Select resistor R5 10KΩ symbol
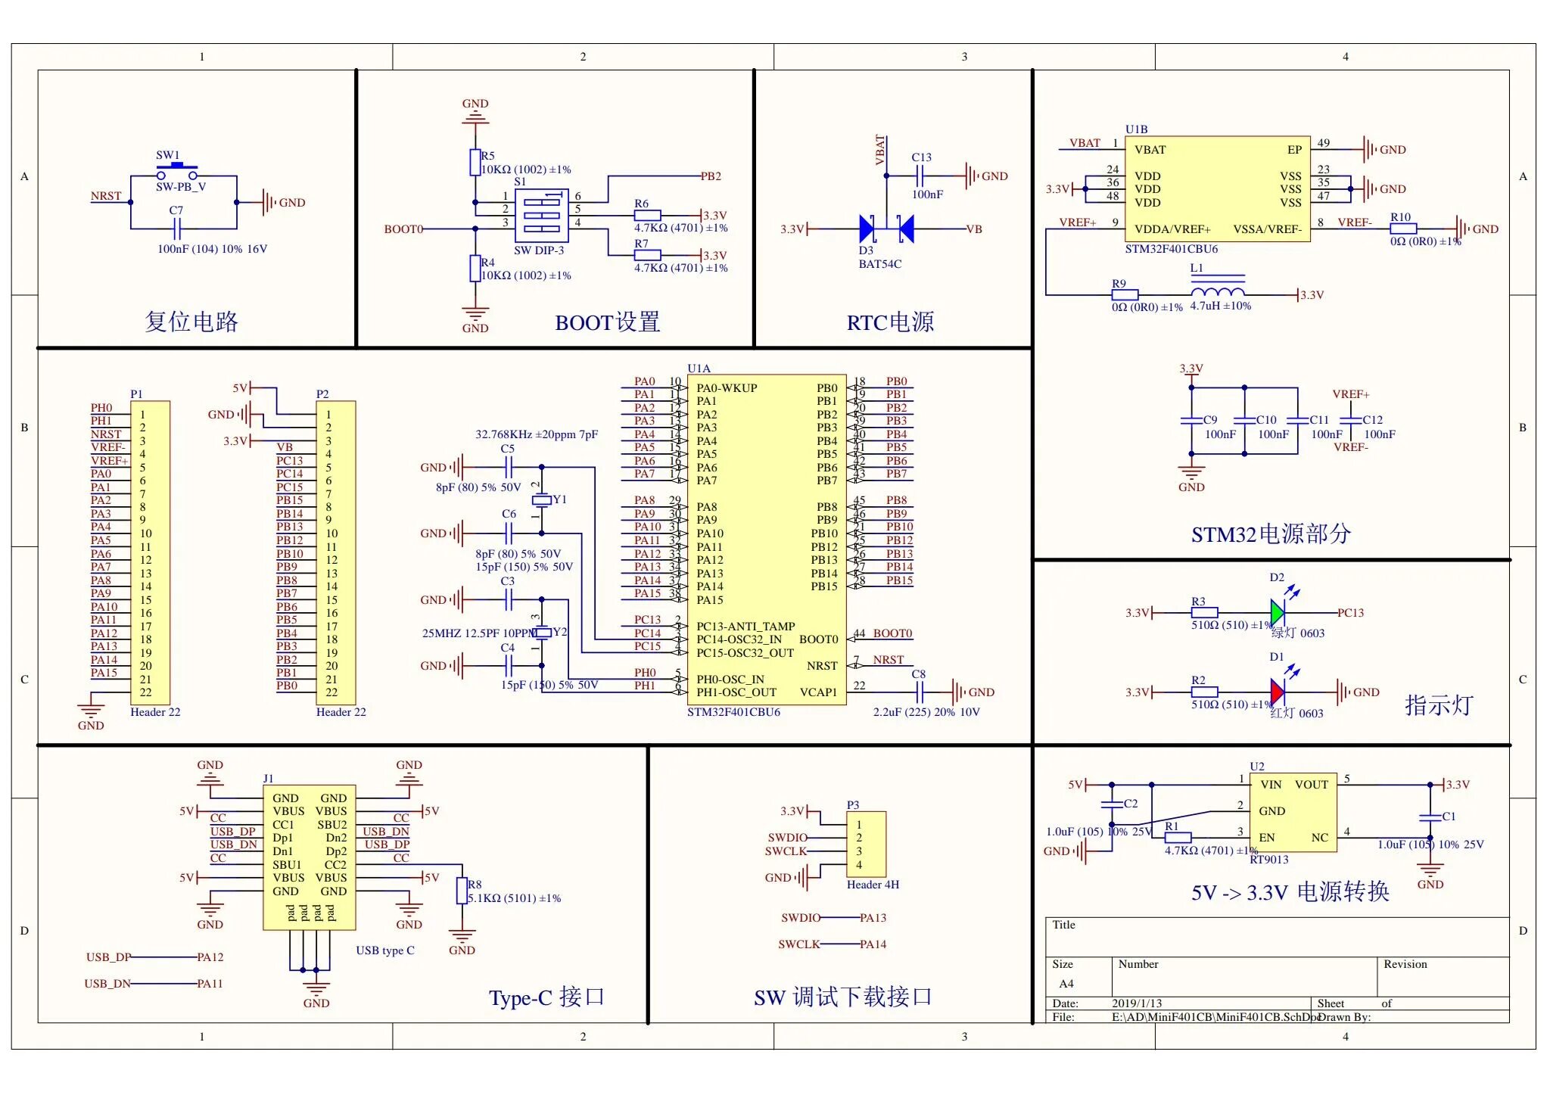The height and width of the screenshot is (1095, 1550). click(475, 162)
